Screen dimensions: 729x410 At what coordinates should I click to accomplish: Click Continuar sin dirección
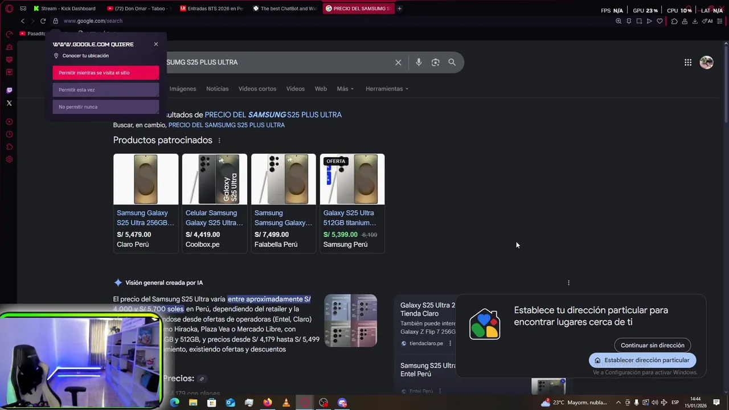653,345
